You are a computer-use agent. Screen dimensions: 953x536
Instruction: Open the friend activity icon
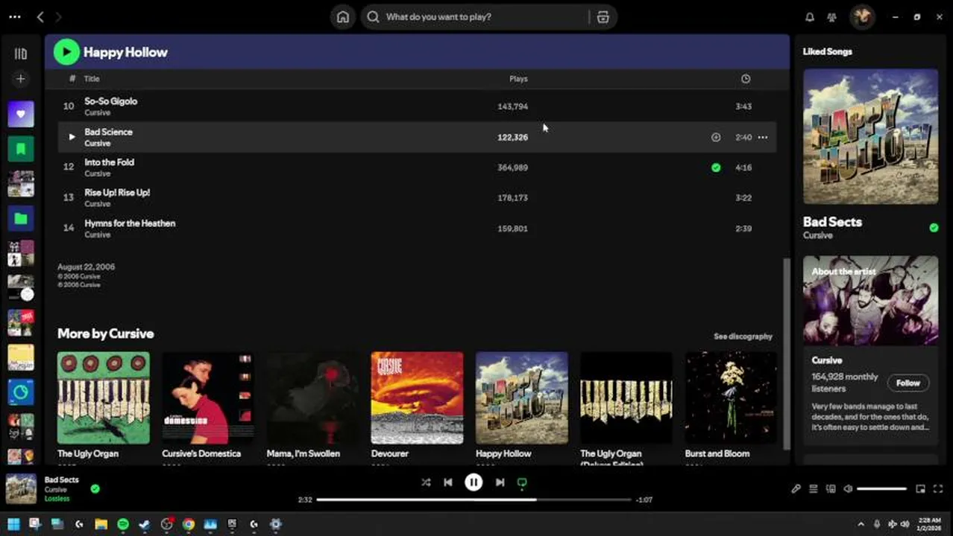click(833, 16)
